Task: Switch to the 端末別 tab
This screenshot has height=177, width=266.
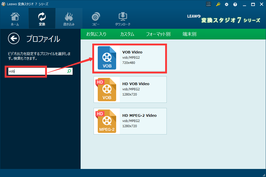Action: 189,34
